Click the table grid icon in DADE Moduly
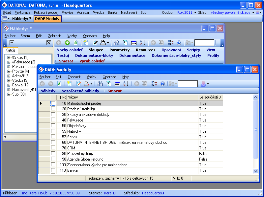Viewport: 264px width, 197px height. tap(117, 84)
